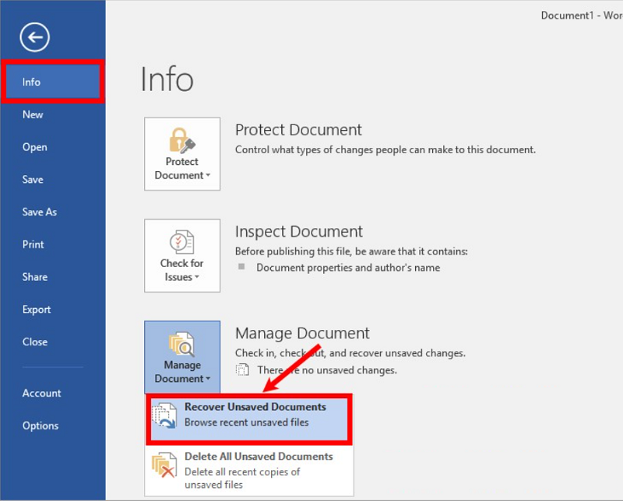Select Share in the left sidebar

[34, 277]
